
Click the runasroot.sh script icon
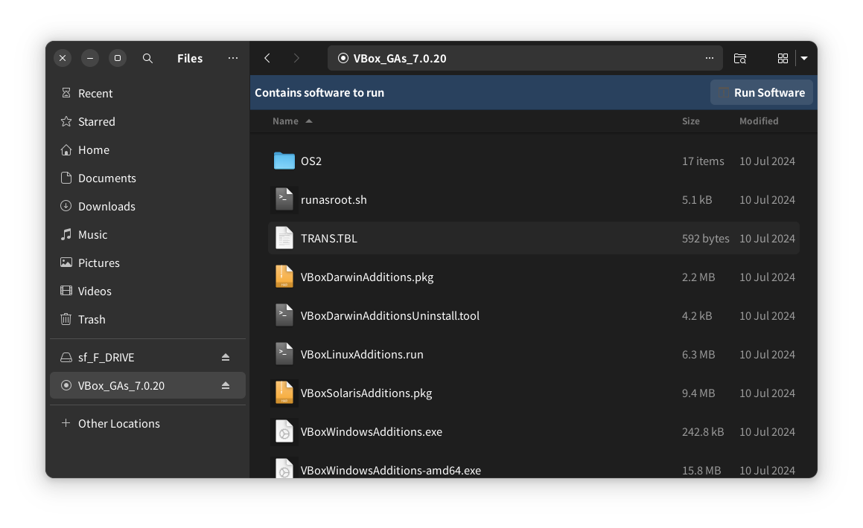tap(284, 199)
